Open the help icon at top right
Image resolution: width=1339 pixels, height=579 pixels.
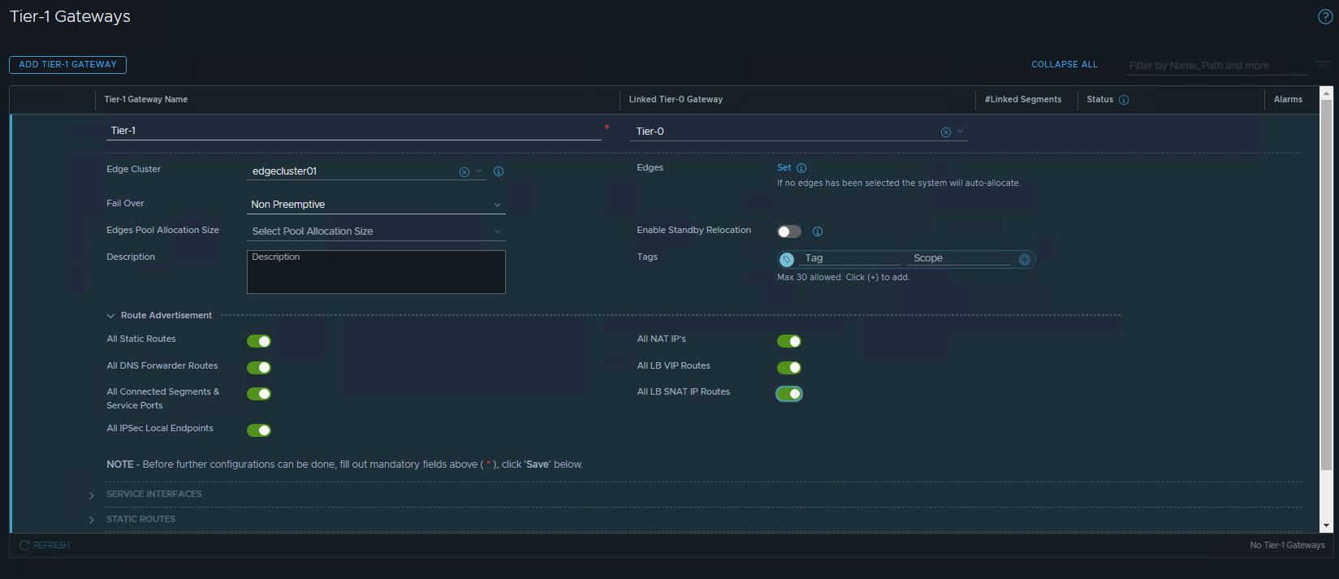click(x=1324, y=17)
